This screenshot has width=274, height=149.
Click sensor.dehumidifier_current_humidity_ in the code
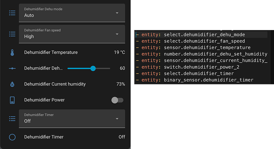pyautogui.click(x=216, y=60)
